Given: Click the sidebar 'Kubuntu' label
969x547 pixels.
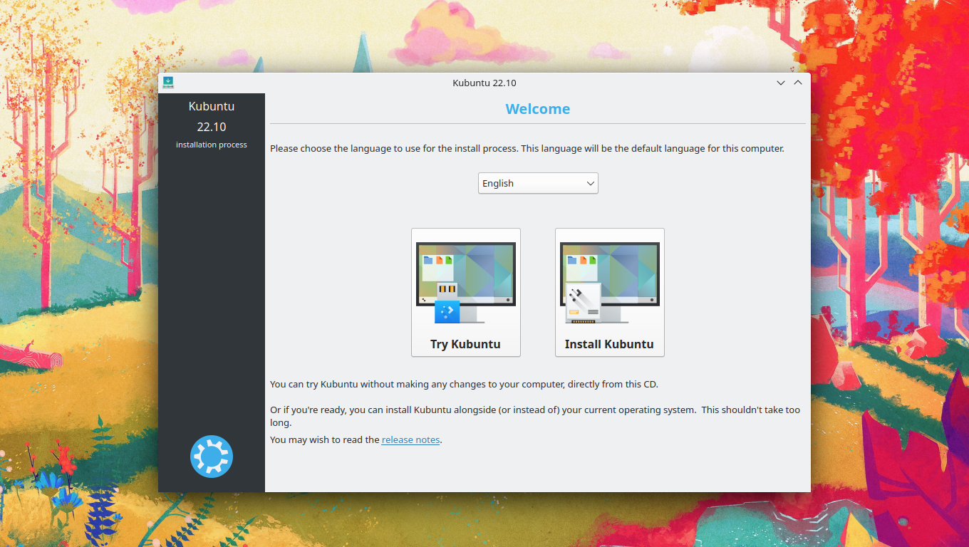Looking at the screenshot, I should [212, 106].
